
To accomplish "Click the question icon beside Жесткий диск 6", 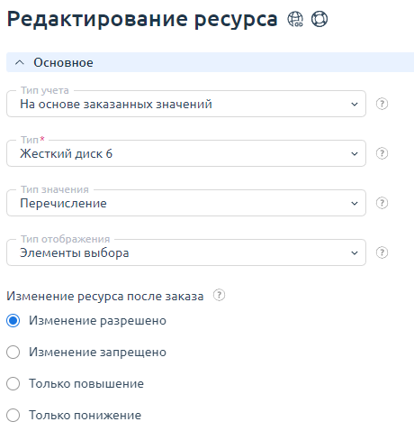I will (x=382, y=153).
